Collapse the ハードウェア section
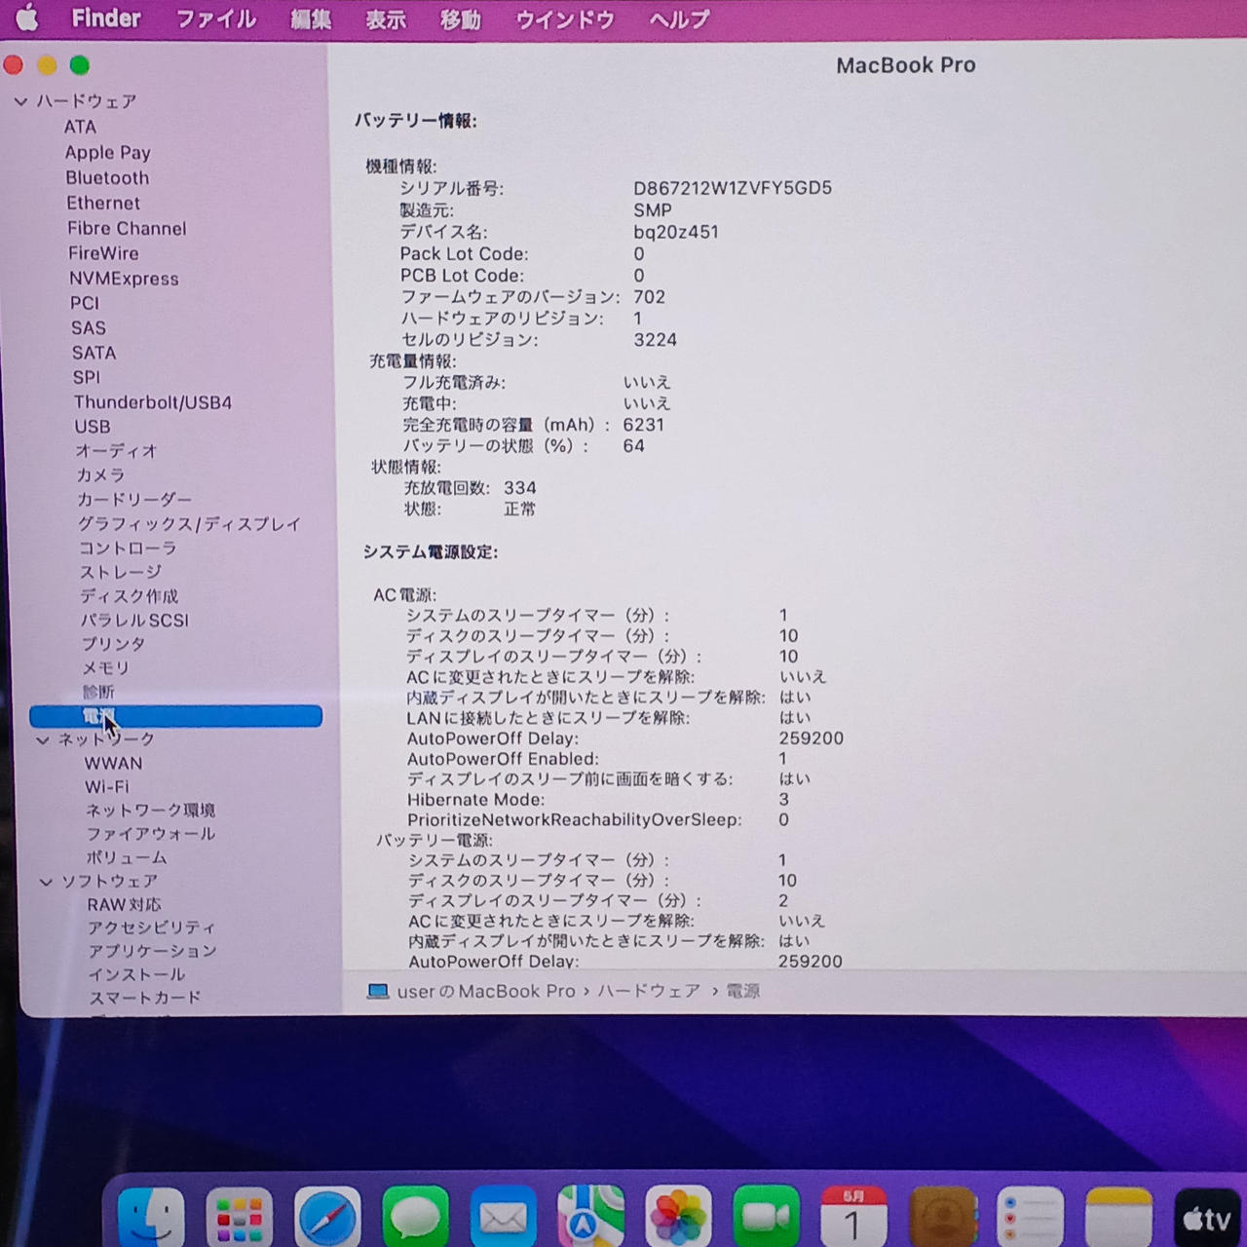 [x=20, y=101]
